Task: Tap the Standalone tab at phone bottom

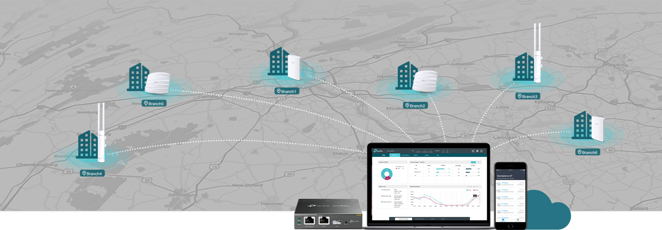Action: point(503,220)
